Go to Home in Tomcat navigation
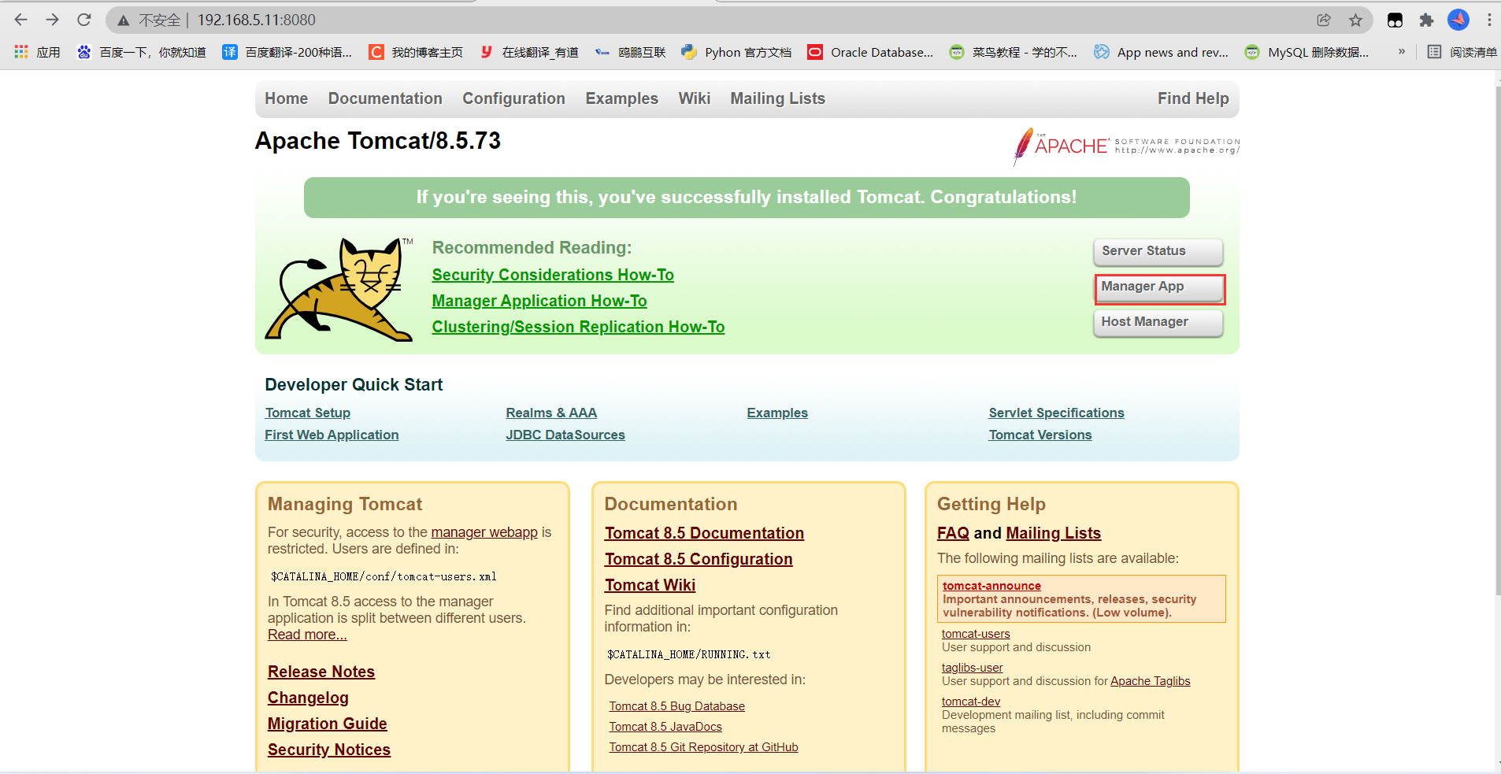Screen dimensions: 1501x774 (x=287, y=98)
